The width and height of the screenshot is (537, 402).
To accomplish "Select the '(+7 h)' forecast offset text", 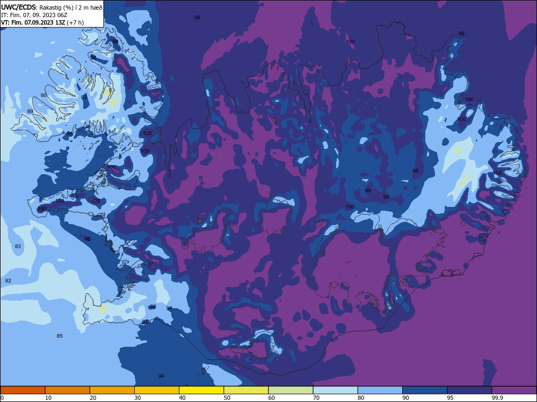I will 75,23.
